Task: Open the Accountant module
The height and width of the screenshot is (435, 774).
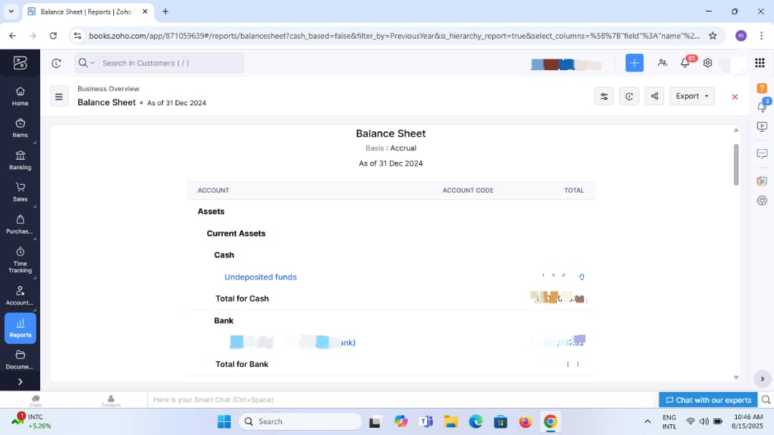Action: [x=20, y=296]
